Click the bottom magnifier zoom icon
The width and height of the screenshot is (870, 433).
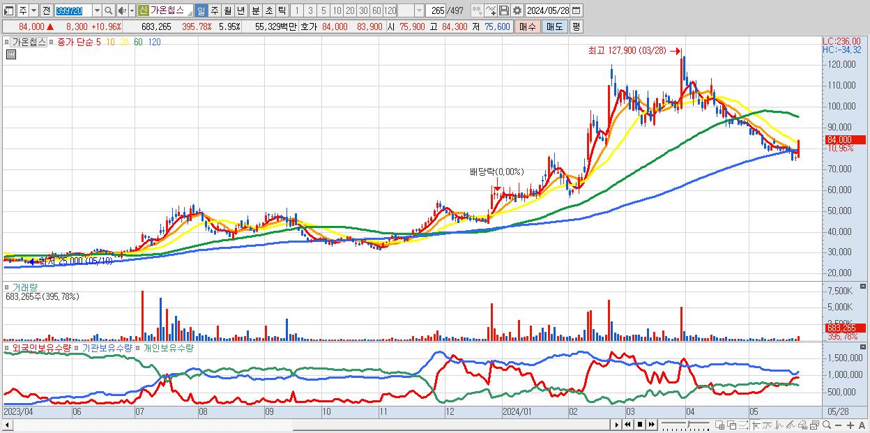826,425
